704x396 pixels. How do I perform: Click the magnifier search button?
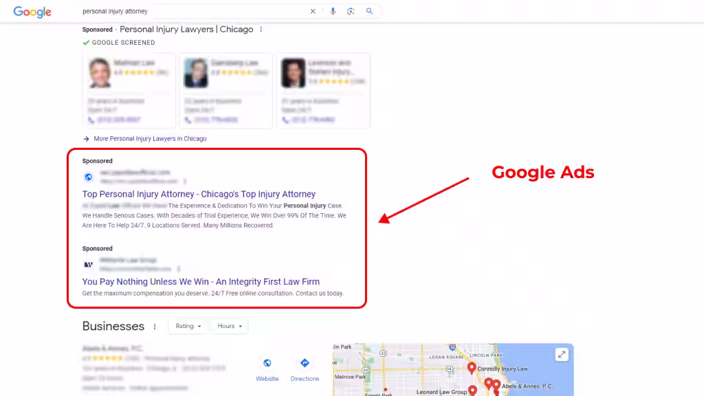369,11
